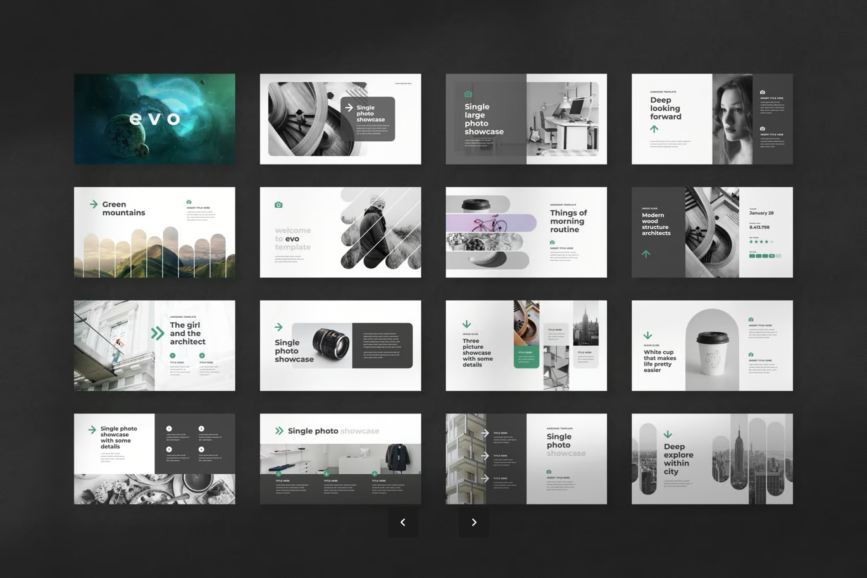Viewport: 867px width, 578px height.
Task: Select the Green mountains slide thumbnail
Action: click(154, 232)
